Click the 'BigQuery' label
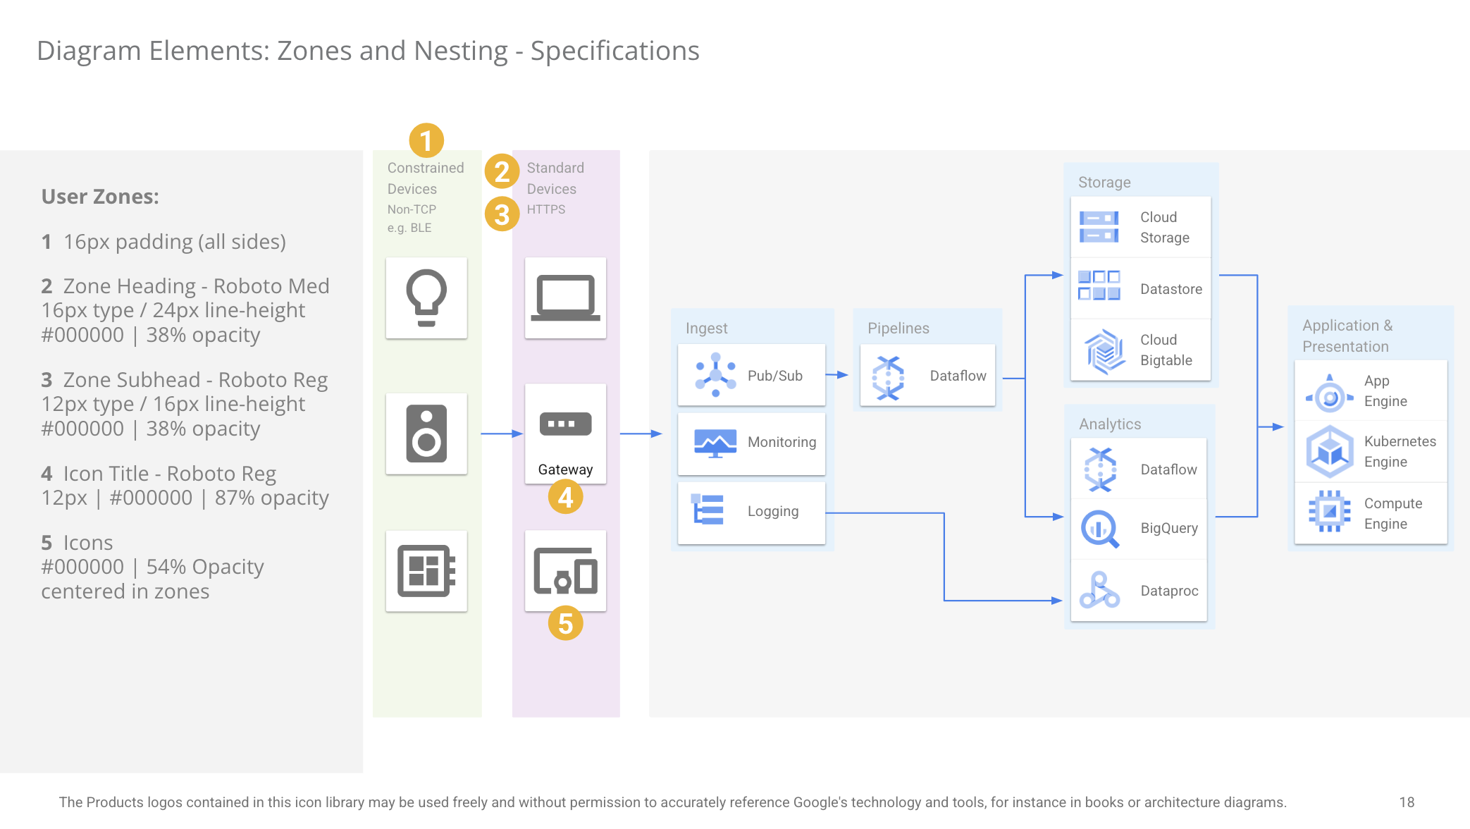The height and width of the screenshot is (829, 1470). (1169, 528)
